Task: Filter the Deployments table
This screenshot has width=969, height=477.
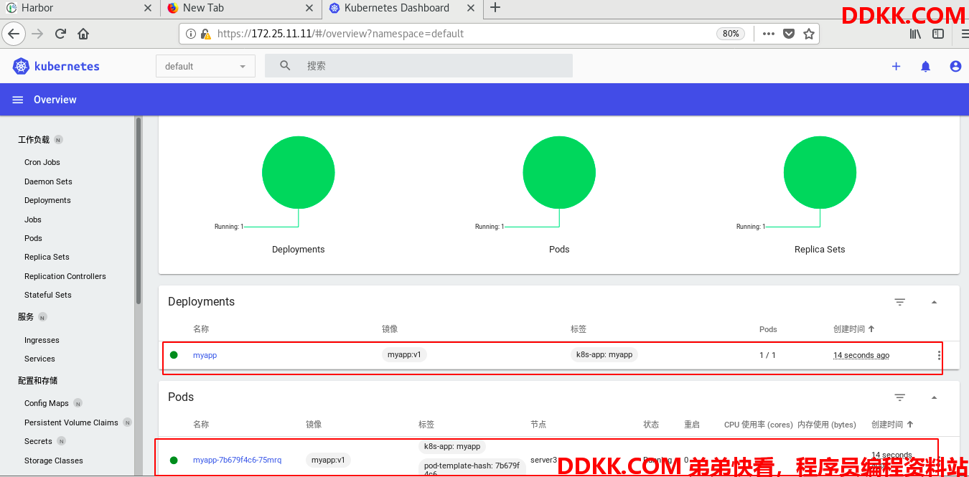Action: pos(900,302)
